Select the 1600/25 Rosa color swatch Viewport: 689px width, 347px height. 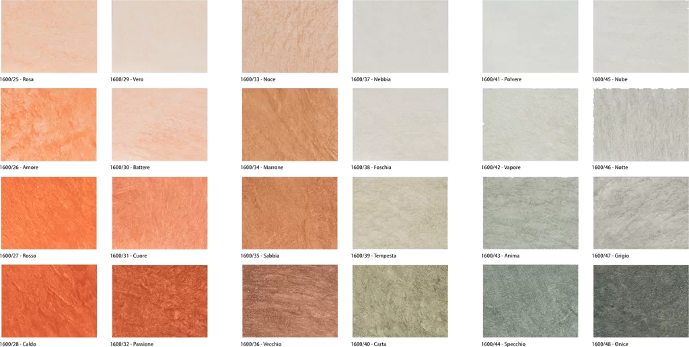point(48,36)
